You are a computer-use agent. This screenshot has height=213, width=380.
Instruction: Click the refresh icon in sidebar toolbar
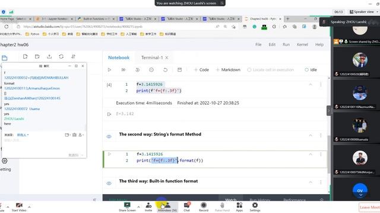click(61, 57)
